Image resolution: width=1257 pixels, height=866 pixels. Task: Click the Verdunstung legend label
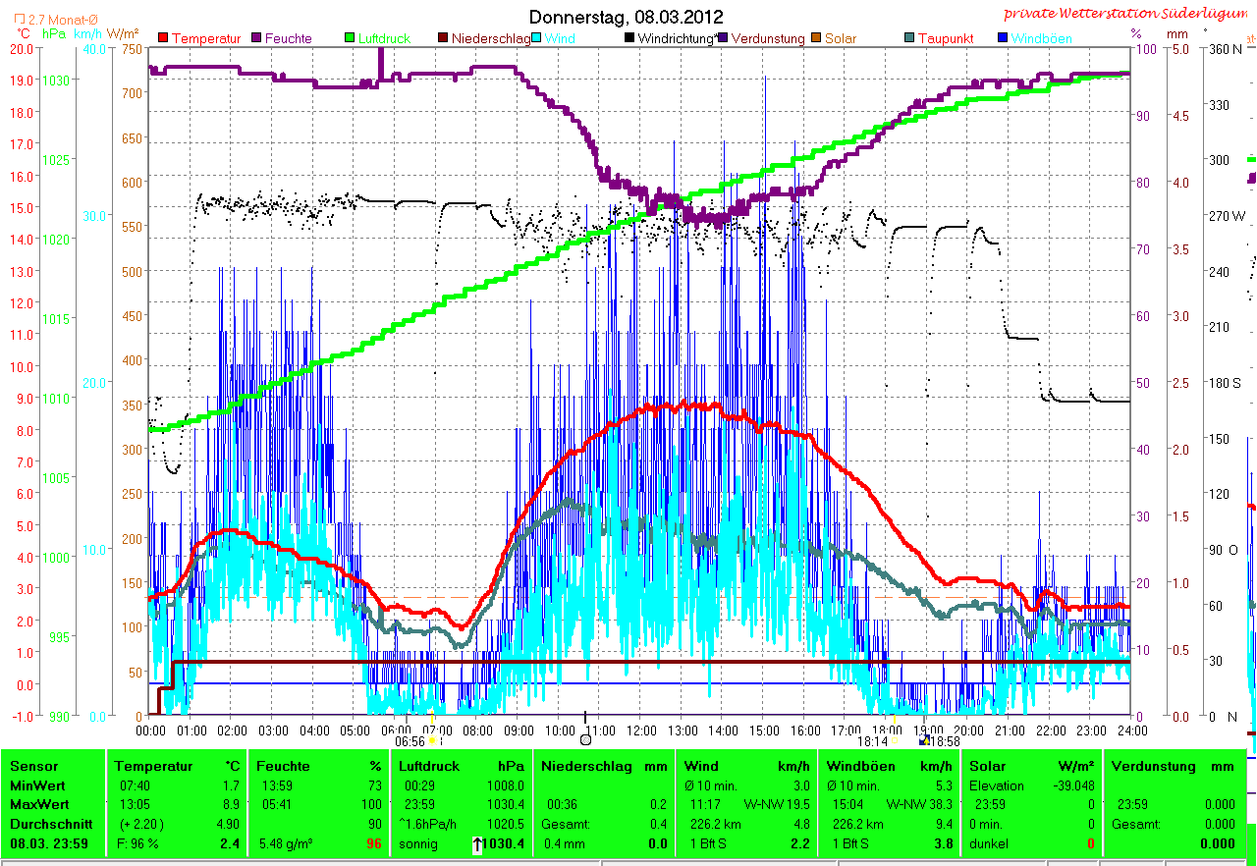(768, 38)
